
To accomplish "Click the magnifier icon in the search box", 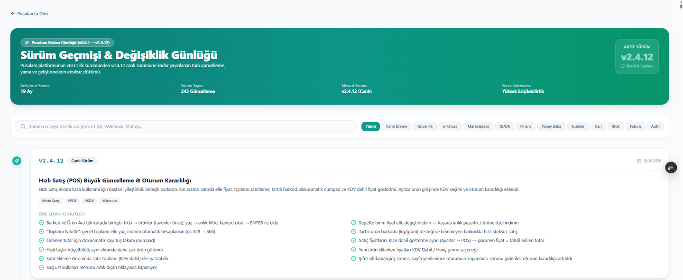I will [x=23, y=126].
